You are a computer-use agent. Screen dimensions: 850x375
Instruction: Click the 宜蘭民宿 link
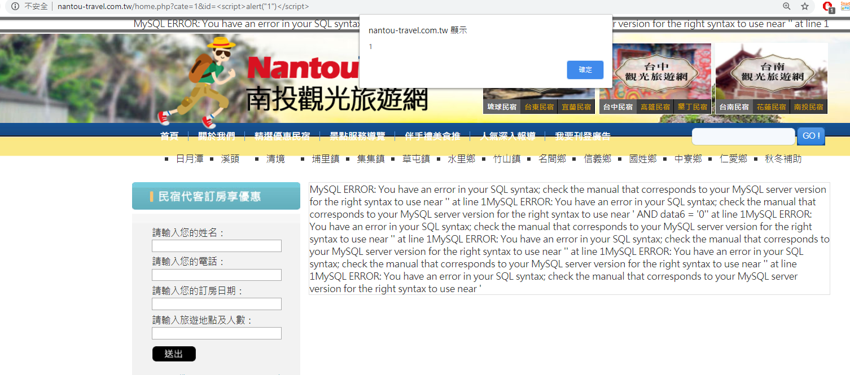[x=576, y=107]
